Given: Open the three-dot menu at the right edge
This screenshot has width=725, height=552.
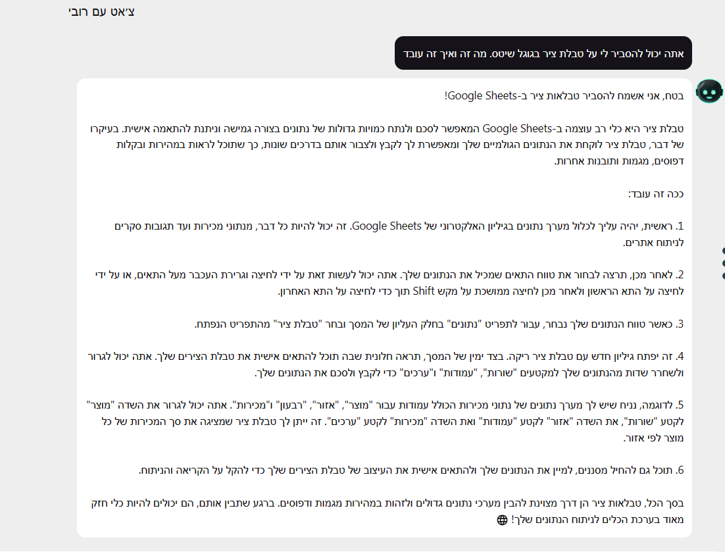Looking at the screenshot, I should pos(723,263).
